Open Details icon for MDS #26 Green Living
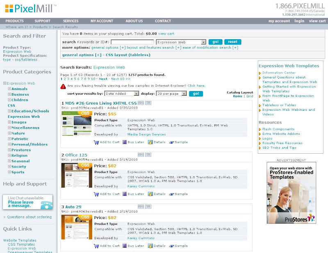The height and width of the screenshot is (253, 328). pos(150,142)
